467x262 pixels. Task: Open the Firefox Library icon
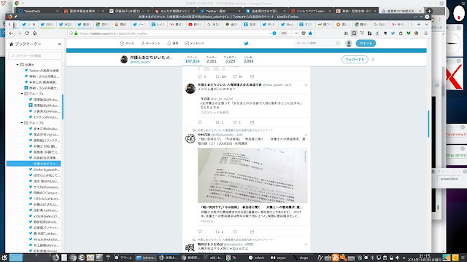tap(346, 33)
